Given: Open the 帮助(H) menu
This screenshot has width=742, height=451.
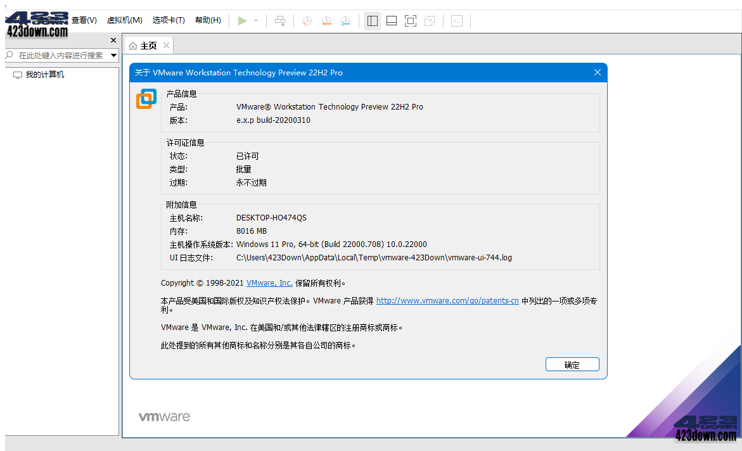Looking at the screenshot, I should 207,20.
